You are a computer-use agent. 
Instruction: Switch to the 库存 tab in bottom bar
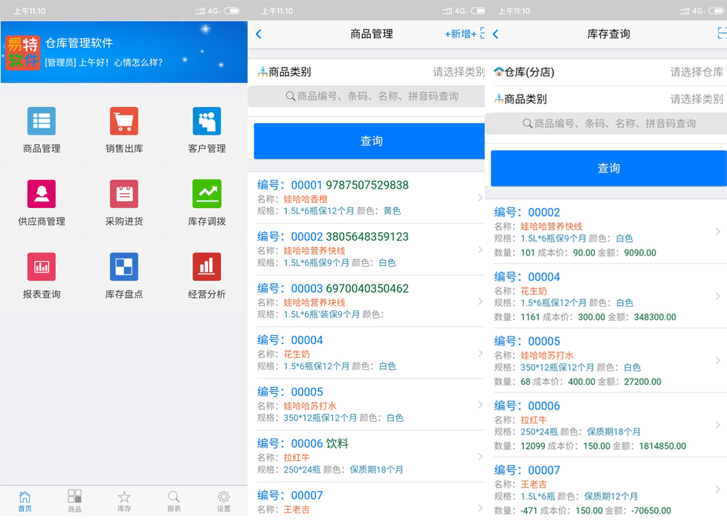[124, 501]
